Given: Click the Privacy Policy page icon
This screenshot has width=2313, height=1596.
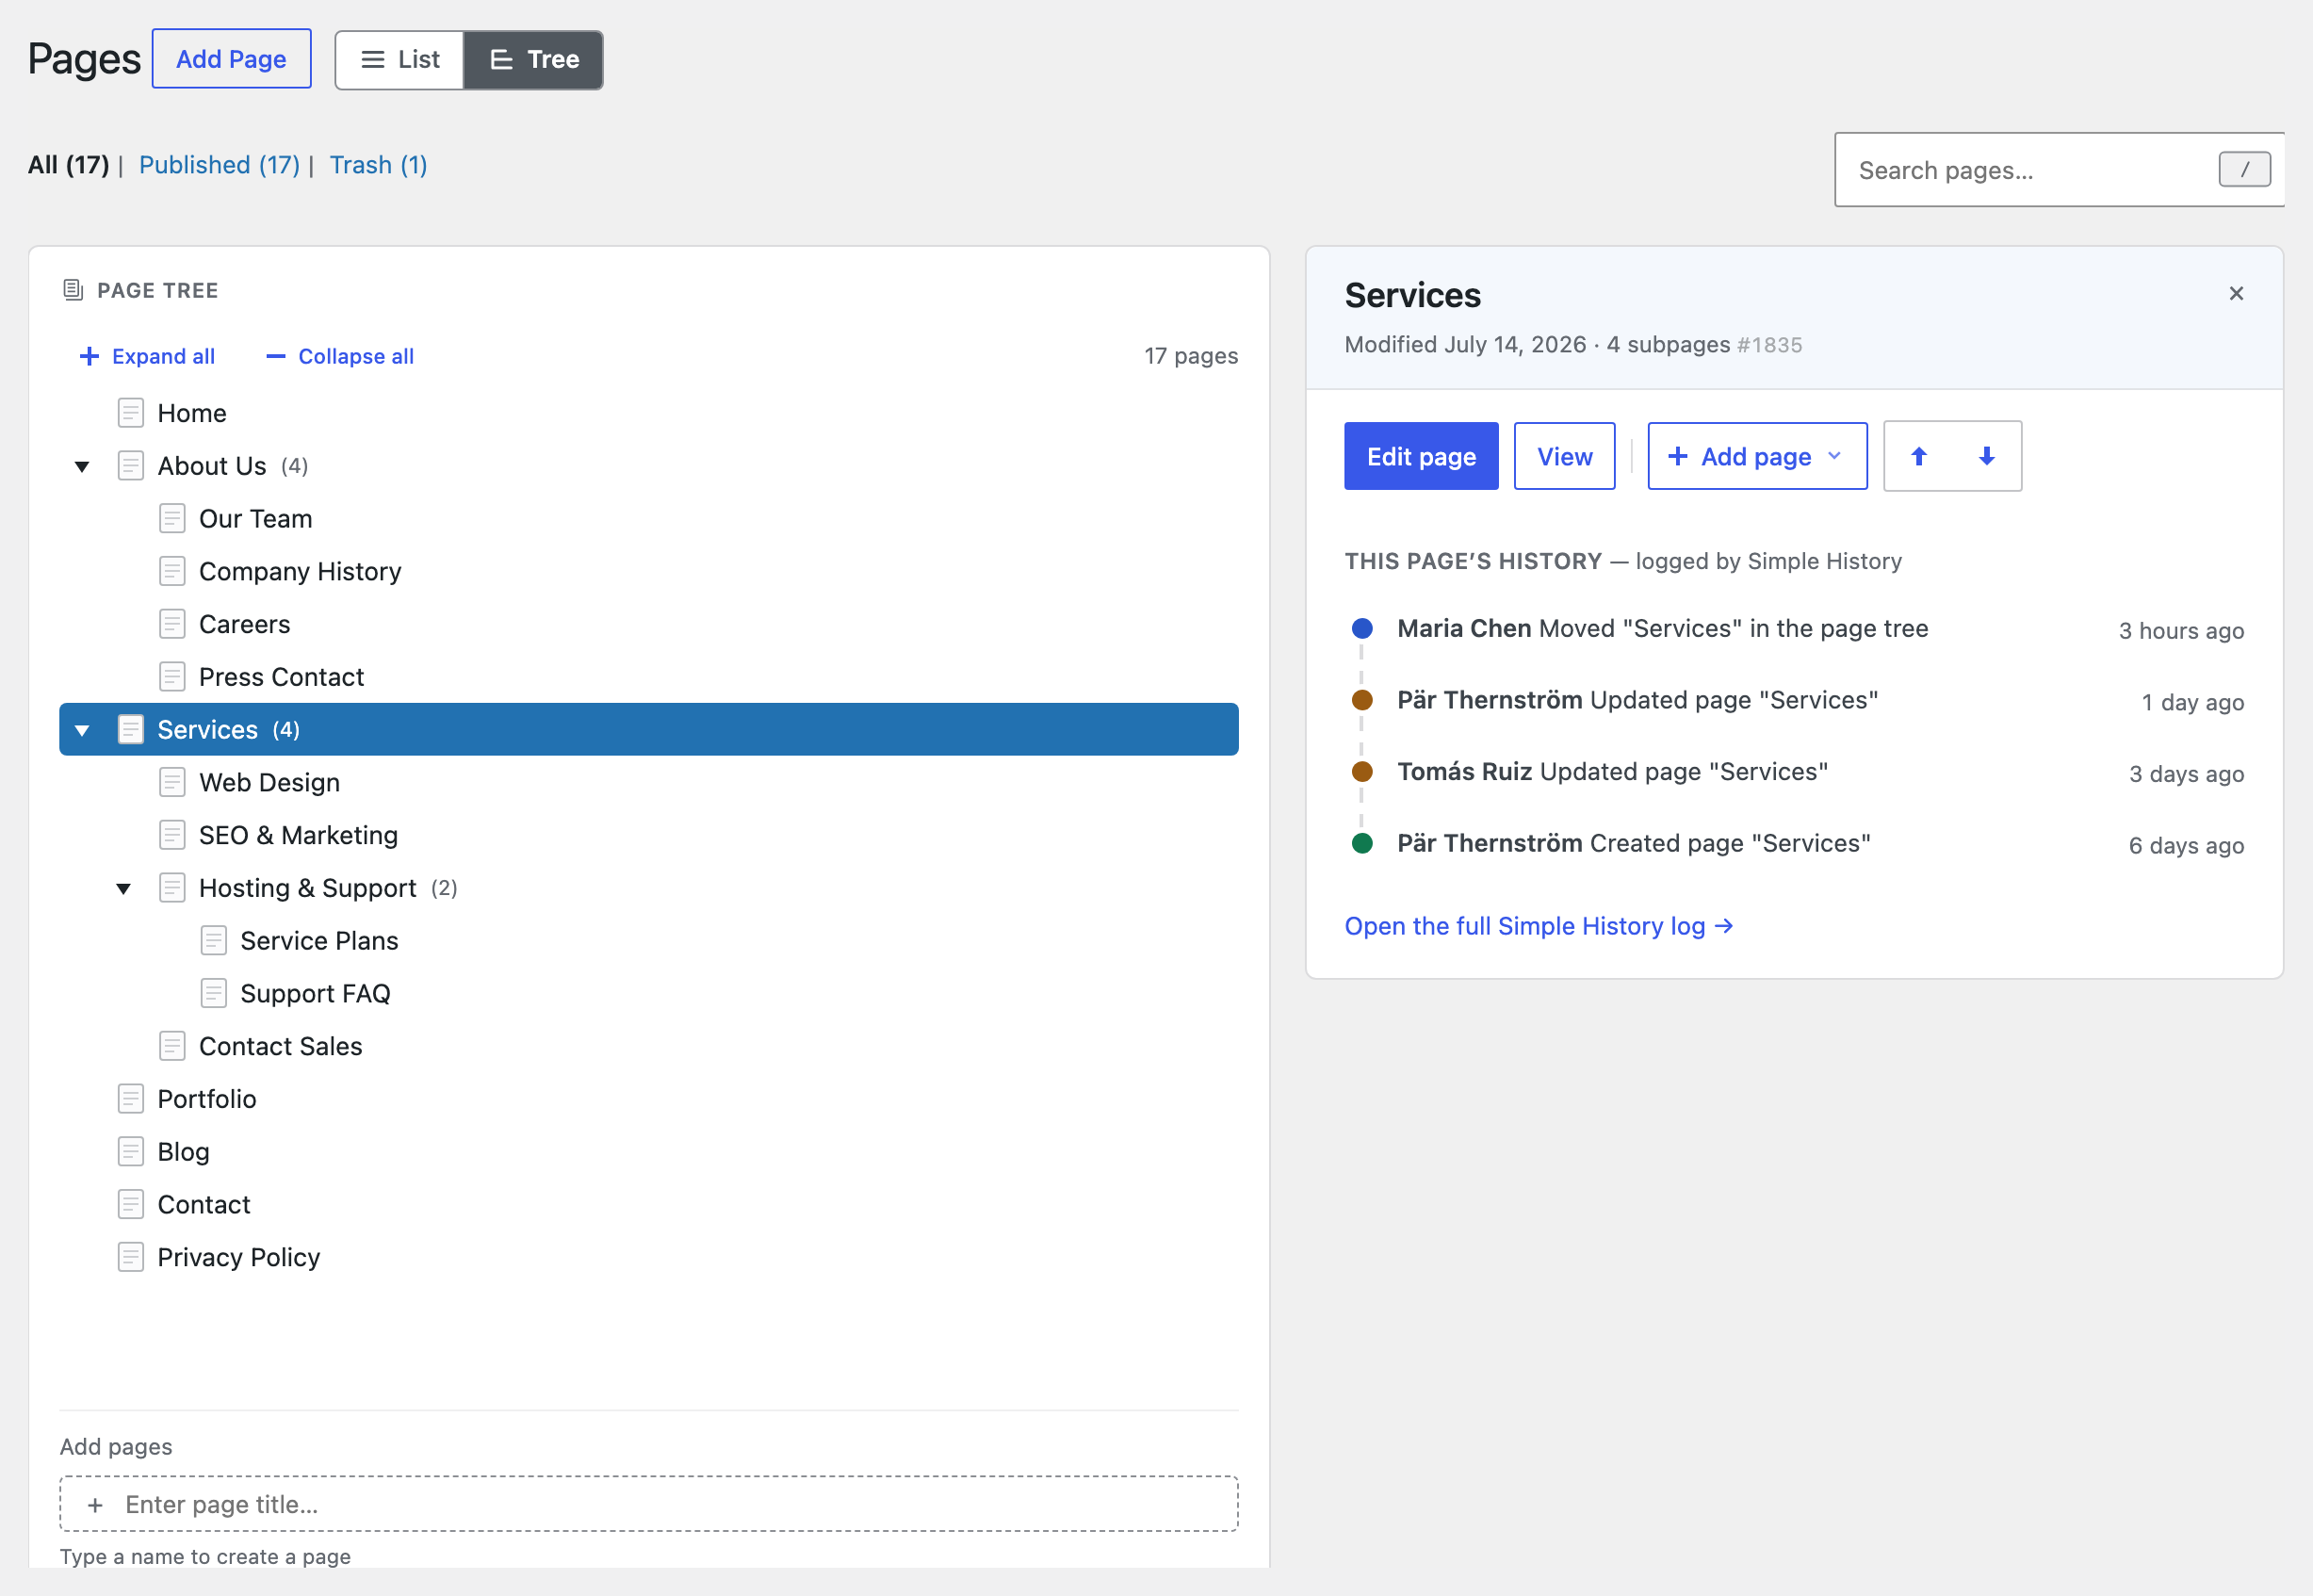Looking at the screenshot, I should 131,1257.
